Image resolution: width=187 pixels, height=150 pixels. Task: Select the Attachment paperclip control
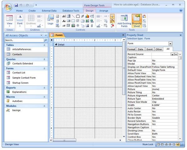click(92, 26)
